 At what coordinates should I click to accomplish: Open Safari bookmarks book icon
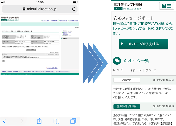[x=56, y=121]
